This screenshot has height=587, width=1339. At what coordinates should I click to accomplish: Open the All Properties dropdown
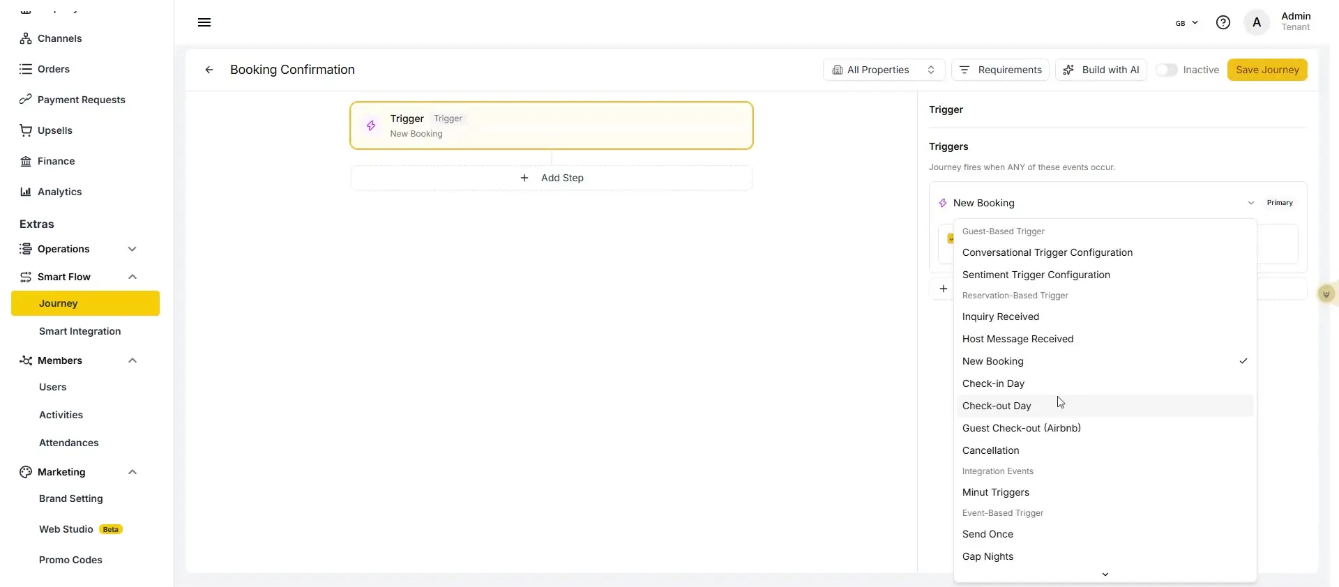pos(884,70)
